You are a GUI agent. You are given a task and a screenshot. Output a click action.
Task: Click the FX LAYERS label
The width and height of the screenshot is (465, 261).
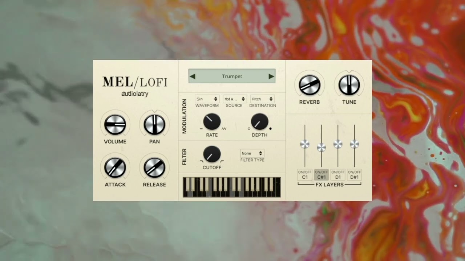click(329, 185)
